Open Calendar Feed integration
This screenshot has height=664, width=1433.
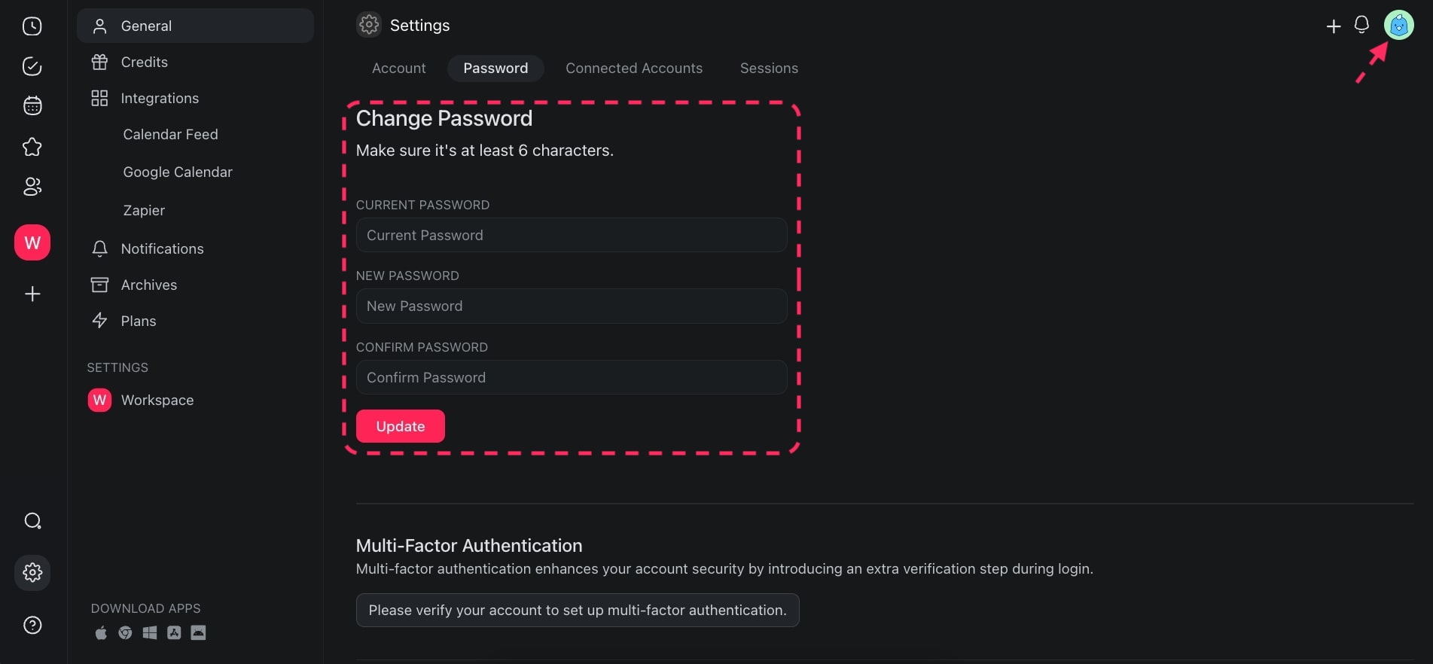[x=170, y=135]
